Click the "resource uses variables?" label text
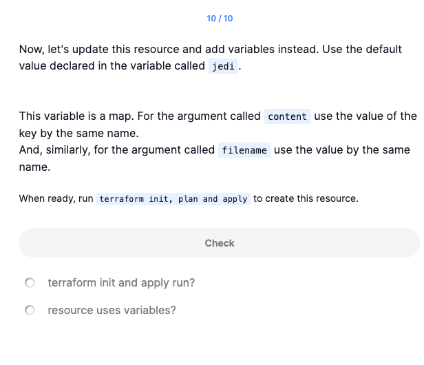The height and width of the screenshot is (365, 424). [x=112, y=311]
